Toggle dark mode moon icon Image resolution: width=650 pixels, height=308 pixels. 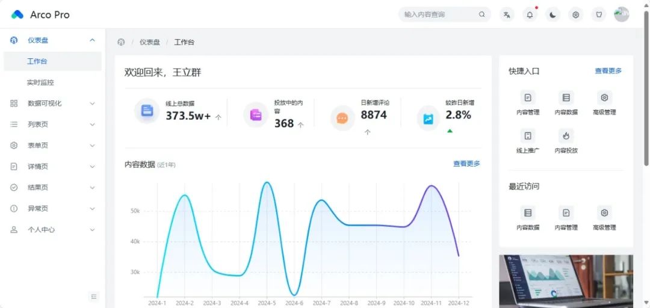[x=552, y=15]
